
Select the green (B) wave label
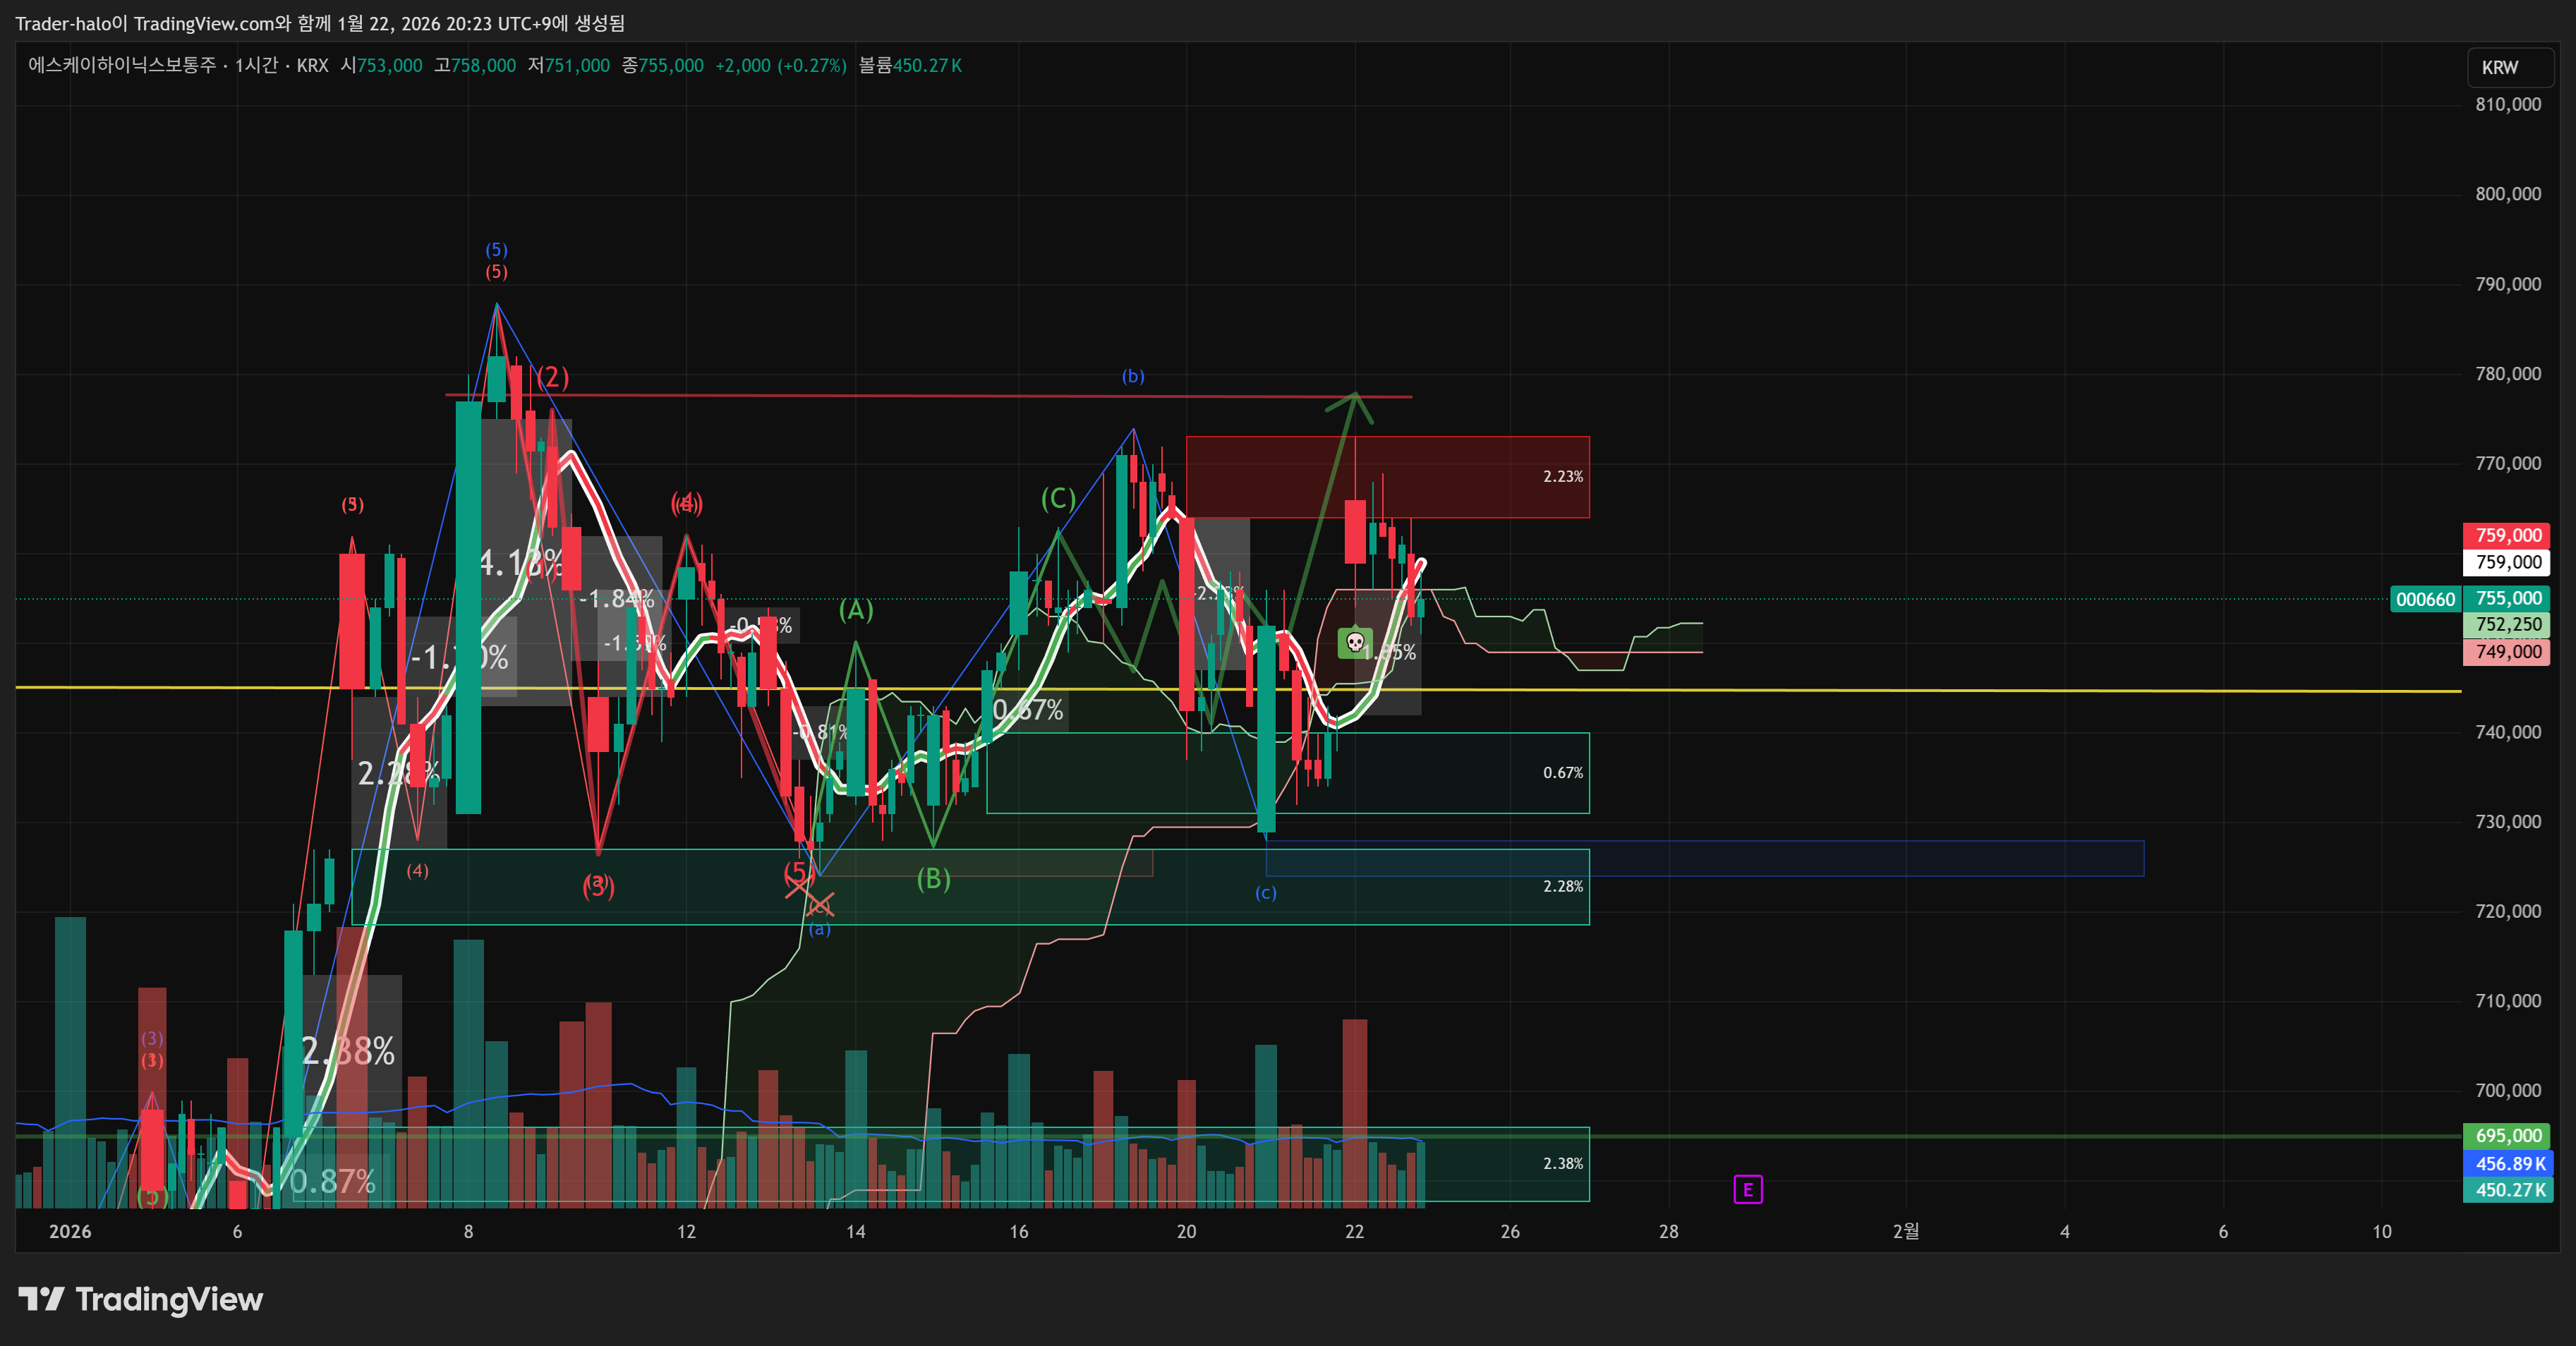[x=934, y=879]
